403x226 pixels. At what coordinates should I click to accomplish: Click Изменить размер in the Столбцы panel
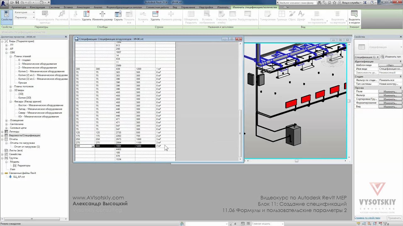pyautogui.click(x=102, y=16)
